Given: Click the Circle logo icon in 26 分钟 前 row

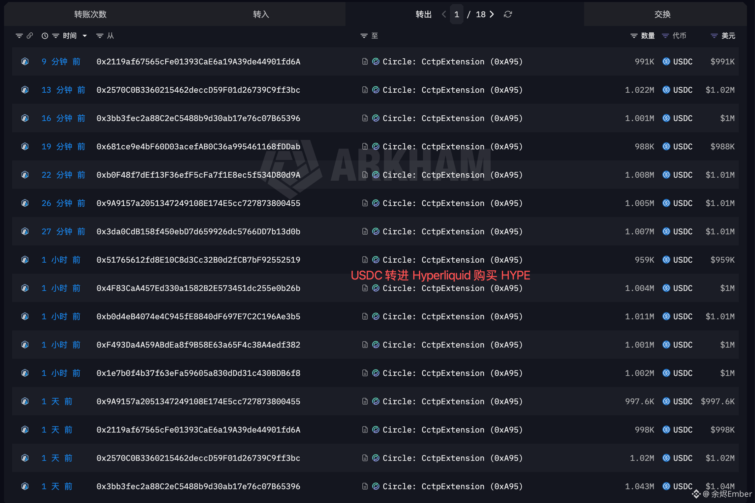Looking at the screenshot, I should 376,203.
